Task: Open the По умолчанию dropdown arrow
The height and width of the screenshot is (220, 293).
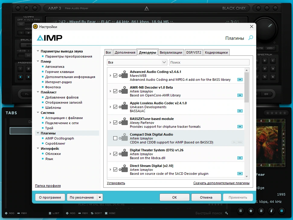Action: pyautogui.click(x=100, y=197)
